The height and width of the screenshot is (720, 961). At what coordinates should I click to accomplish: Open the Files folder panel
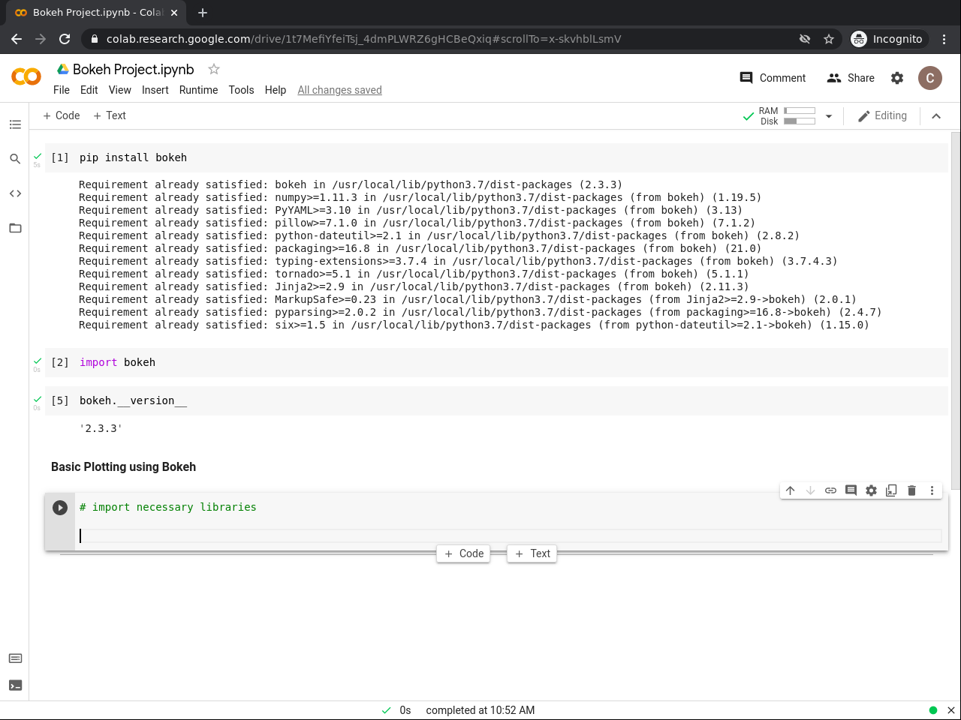point(15,228)
